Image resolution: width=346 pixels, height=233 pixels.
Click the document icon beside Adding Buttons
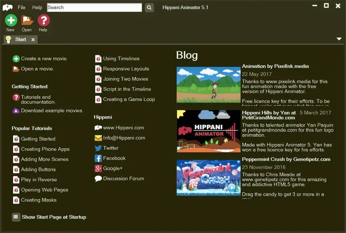coord(16,169)
